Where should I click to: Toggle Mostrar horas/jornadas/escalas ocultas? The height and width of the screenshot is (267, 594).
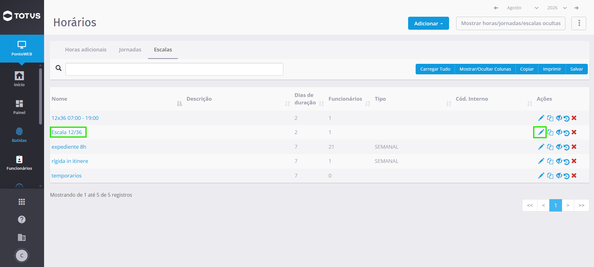pos(511,23)
